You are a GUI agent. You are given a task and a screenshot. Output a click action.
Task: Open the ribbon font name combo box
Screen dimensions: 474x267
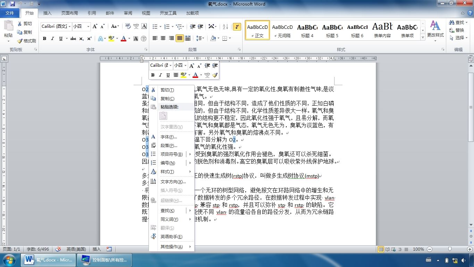pyautogui.click(x=56, y=26)
